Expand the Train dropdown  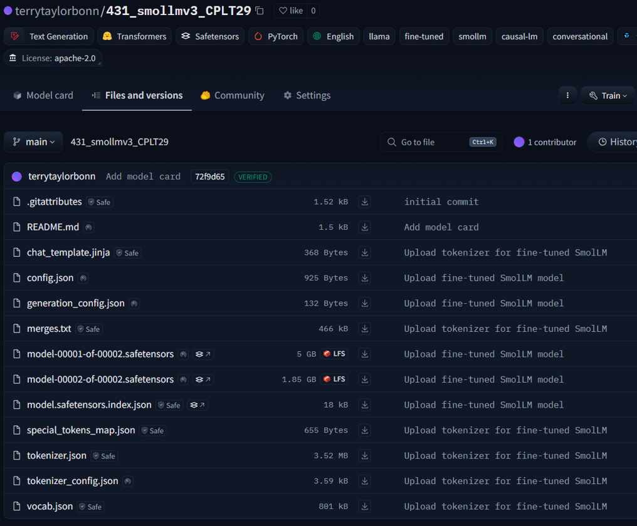608,95
